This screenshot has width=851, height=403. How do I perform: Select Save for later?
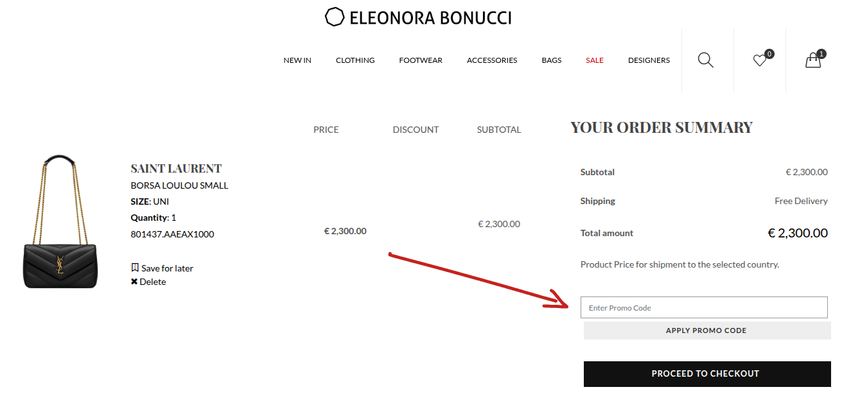[x=166, y=268]
